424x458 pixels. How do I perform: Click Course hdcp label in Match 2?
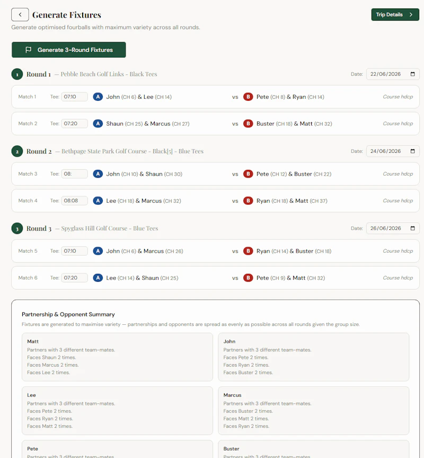tap(397, 124)
